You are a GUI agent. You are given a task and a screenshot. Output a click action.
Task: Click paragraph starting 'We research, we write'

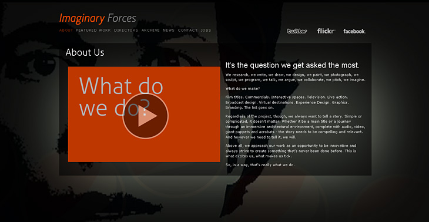[x=295, y=78]
